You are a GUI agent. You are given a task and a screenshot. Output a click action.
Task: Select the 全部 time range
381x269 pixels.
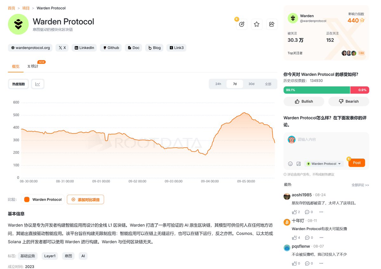[x=268, y=84]
